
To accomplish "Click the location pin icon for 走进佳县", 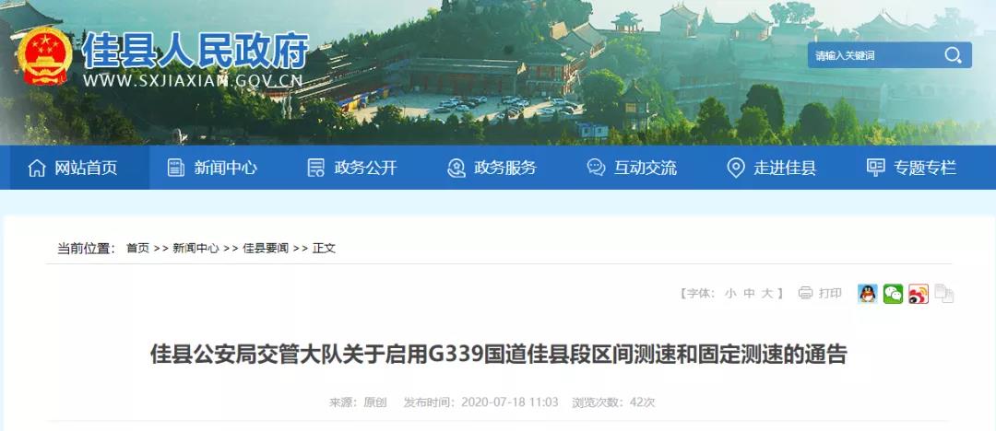I will point(736,169).
